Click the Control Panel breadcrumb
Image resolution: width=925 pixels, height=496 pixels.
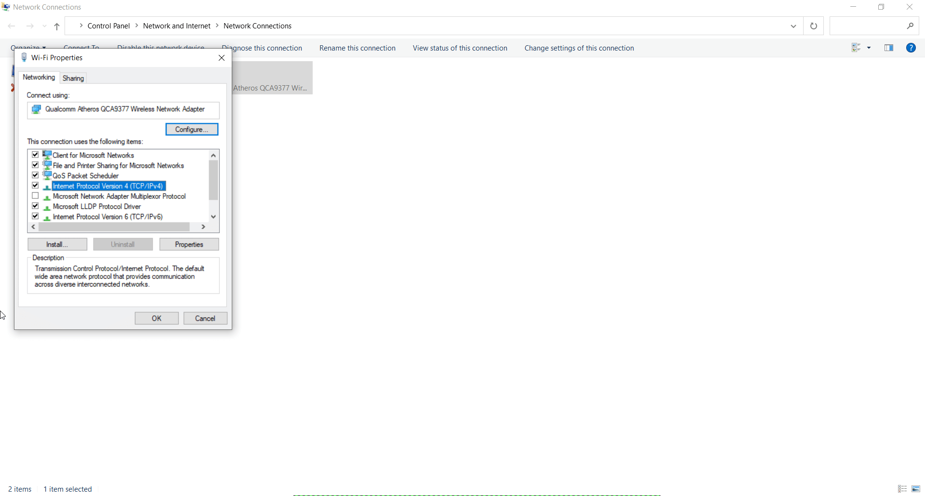[x=109, y=26]
